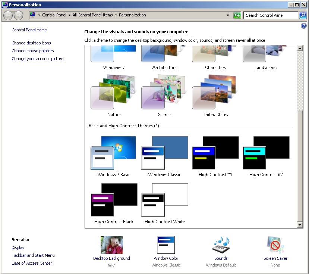The height and width of the screenshot is (274, 309).
Task: Select the Windows 7 theme
Action: click(114, 57)
